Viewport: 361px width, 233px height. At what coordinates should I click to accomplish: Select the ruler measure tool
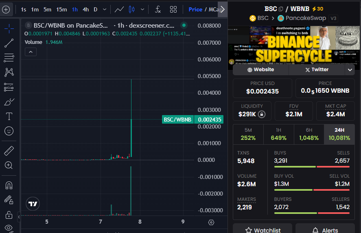(9, 150)
